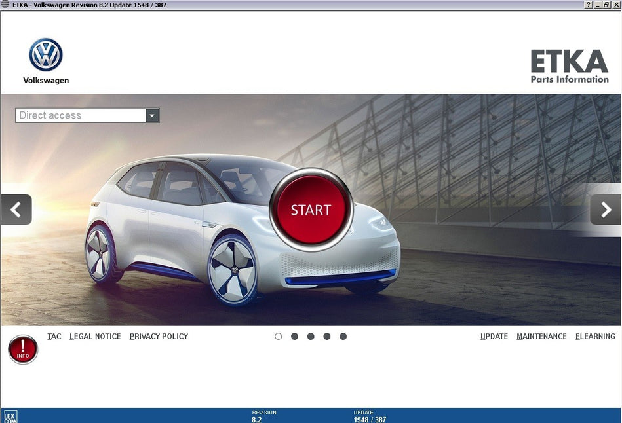Select the last carousel dot indicator
This screenshot has height=423, width=622.
point(343,337)
